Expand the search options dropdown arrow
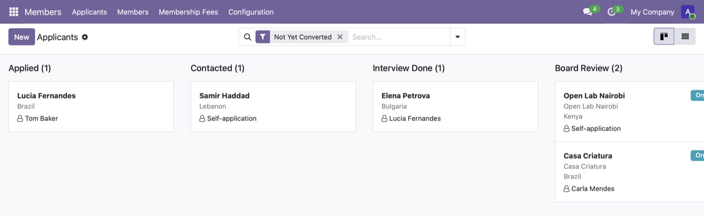Screen dimensions: 704x216 click(x=458, y=37)
